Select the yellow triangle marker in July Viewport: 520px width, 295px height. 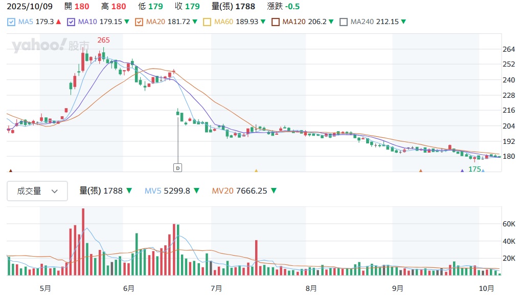click(x=256, y=171)
